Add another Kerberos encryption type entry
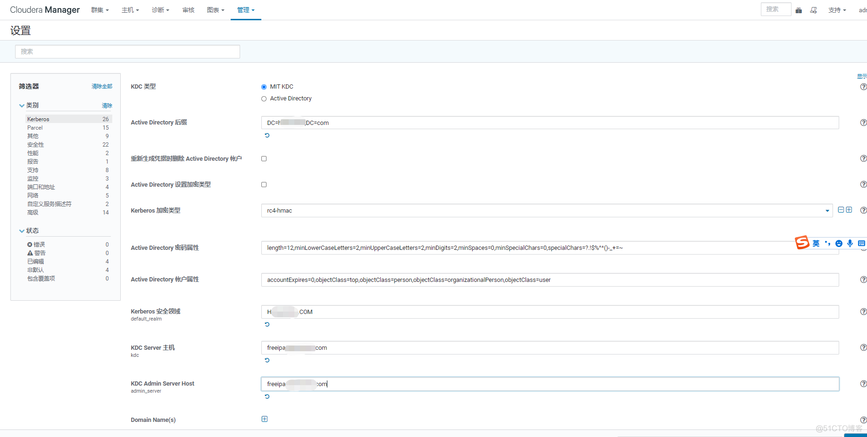This screenshot has width=867, height=437. 849,210
